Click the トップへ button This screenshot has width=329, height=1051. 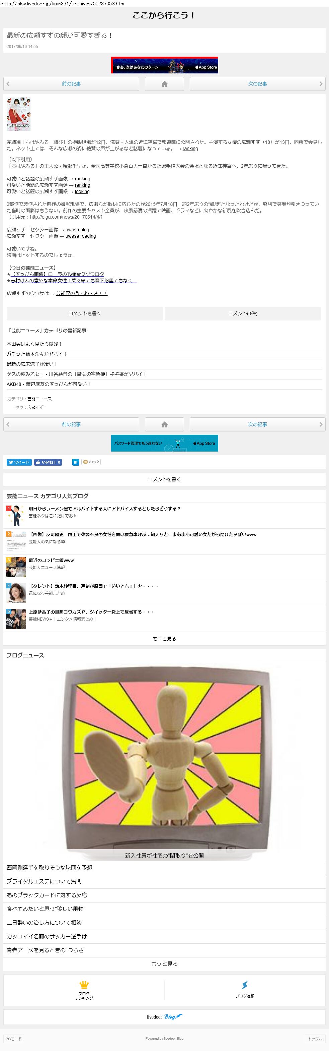315,1039
